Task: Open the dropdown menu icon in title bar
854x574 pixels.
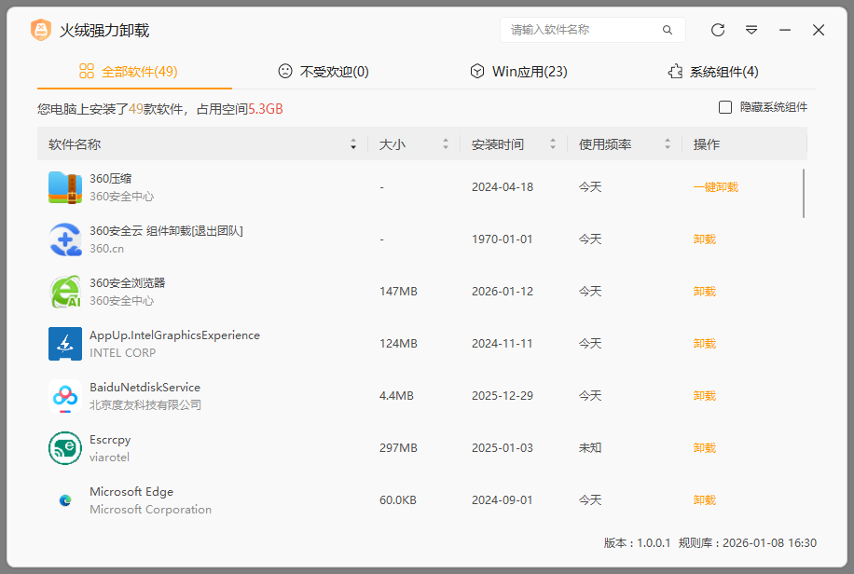Action: tap(751, 30)
